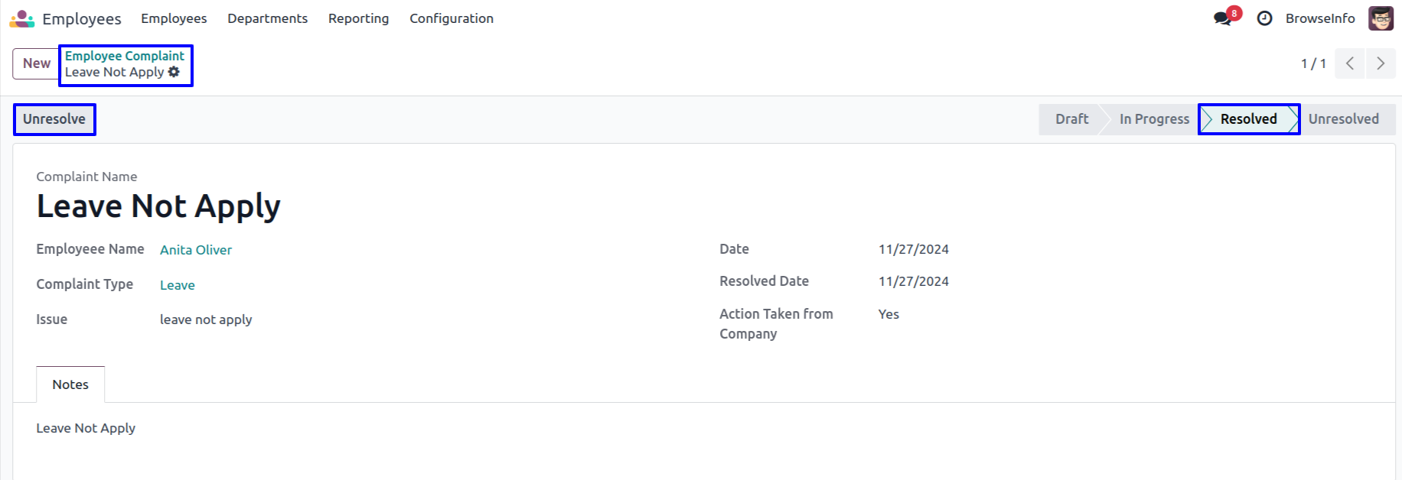Click the New button
This screenshot has height=480, width=1402.
click(x=36, y=63)
